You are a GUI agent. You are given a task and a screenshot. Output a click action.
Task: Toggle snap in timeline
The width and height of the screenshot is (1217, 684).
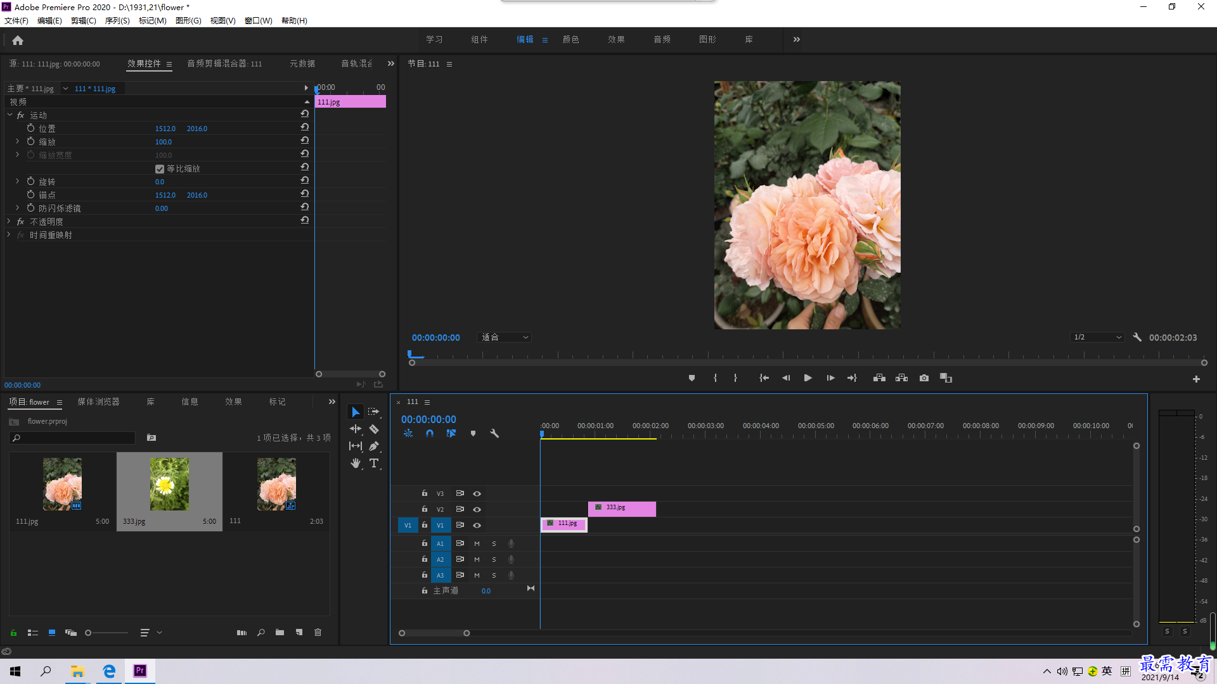[x=430, y=434]
